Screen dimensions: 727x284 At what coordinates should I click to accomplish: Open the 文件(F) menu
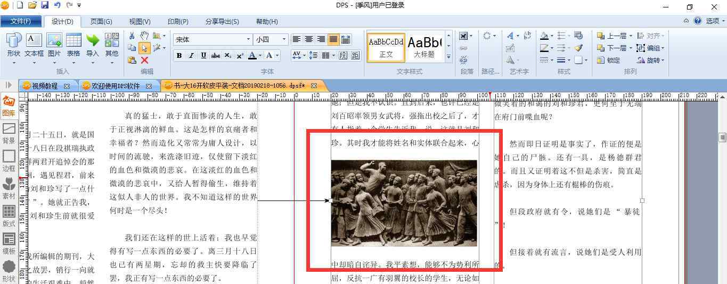tap(21, 21)
